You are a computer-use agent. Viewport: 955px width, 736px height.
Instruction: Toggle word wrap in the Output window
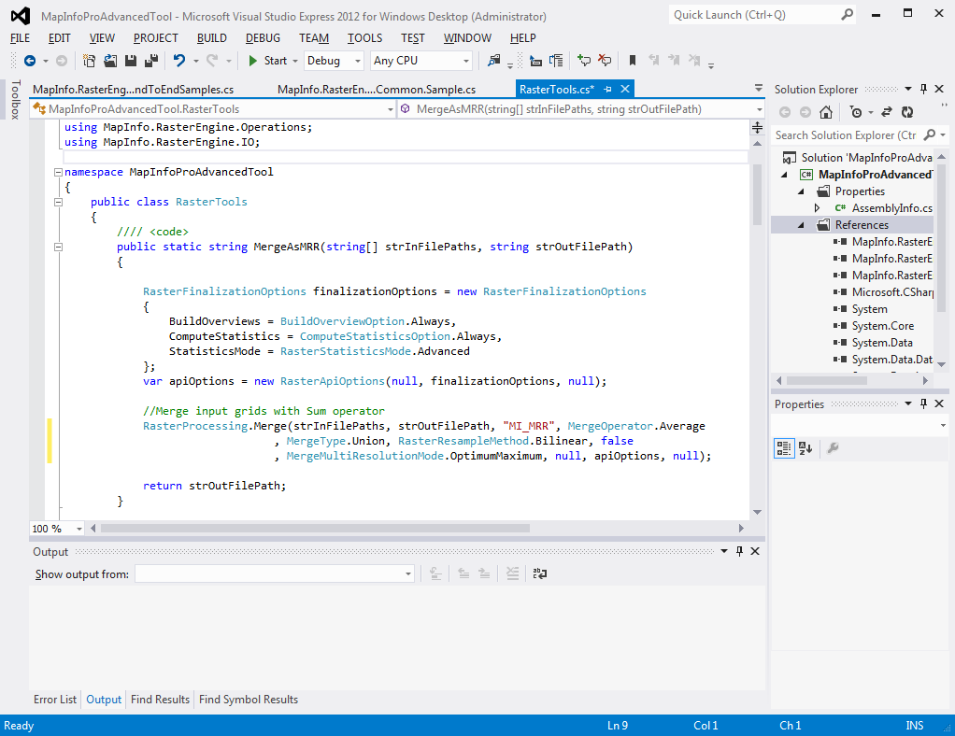tap(539, 573)
